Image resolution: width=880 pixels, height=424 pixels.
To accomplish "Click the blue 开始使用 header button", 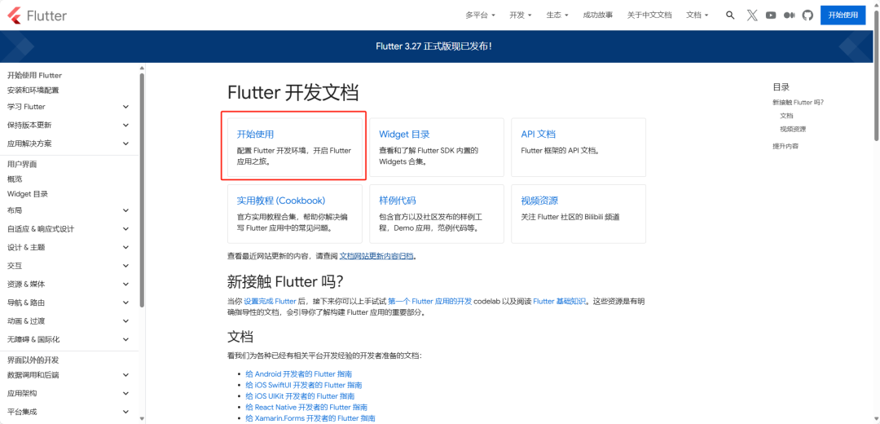I will click(x=843, y=15).
